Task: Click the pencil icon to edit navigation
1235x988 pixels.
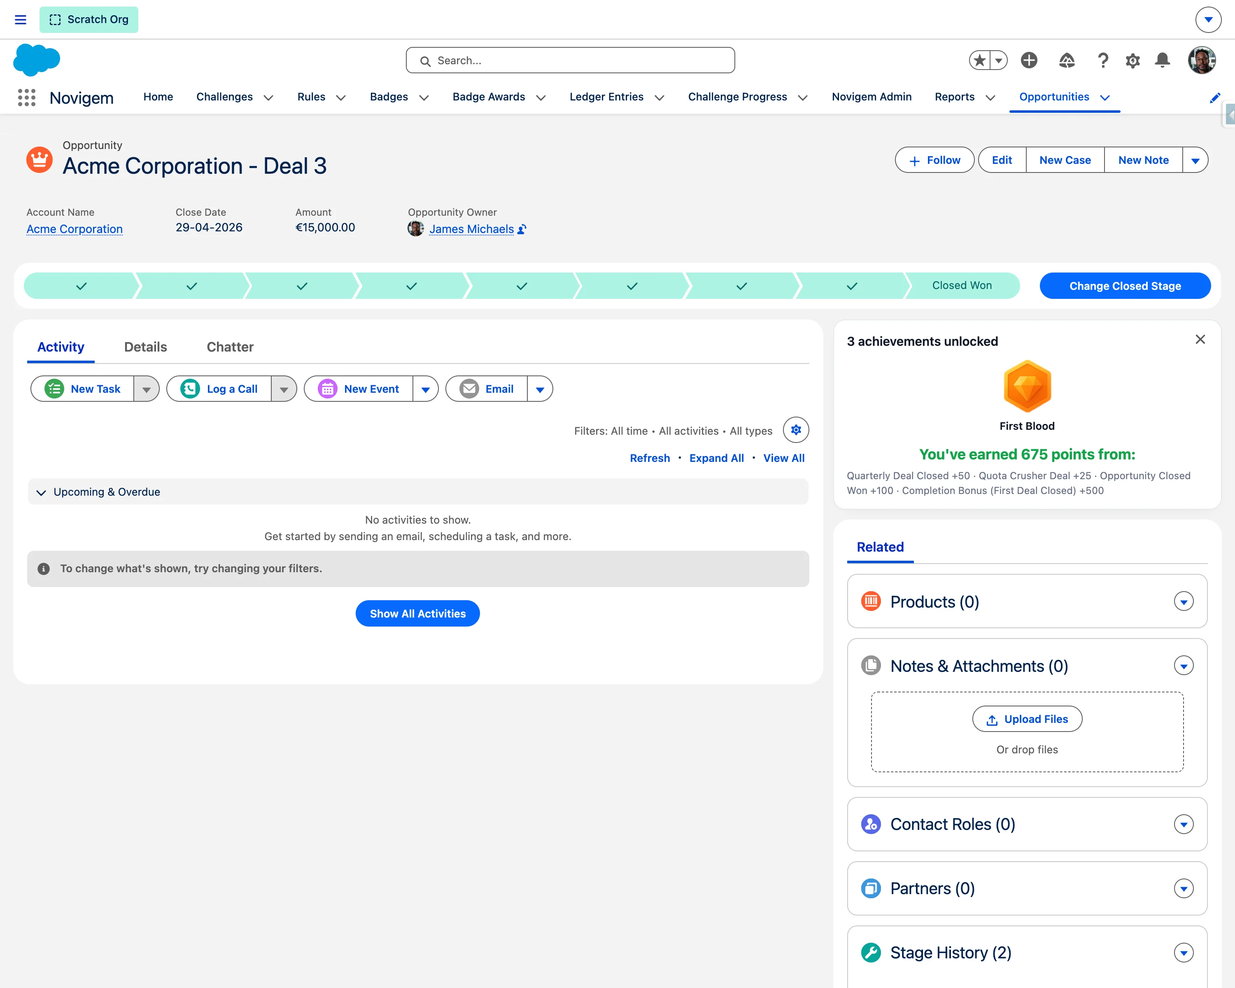Action: click(x=1214, y=98)
